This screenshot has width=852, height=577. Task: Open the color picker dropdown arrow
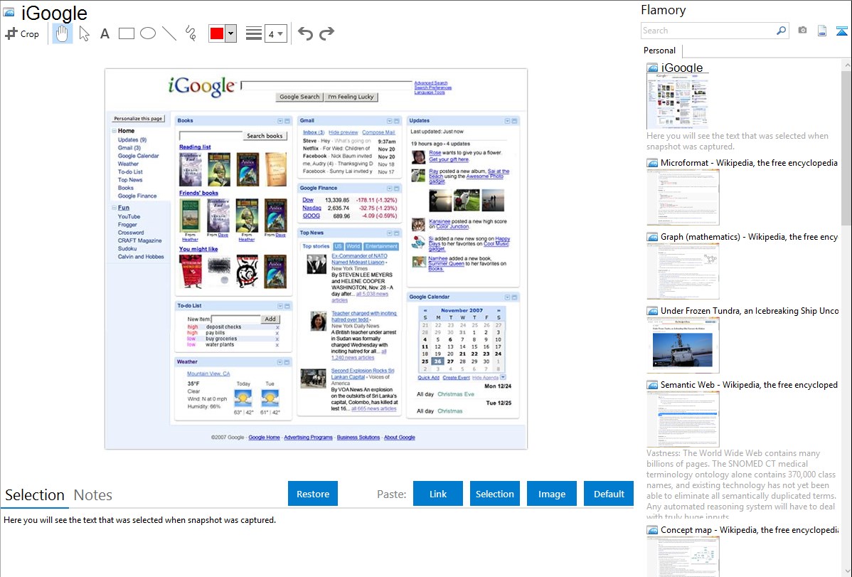pos(230,33)
